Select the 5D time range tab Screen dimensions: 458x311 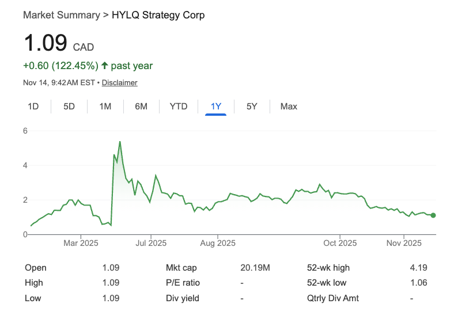[x=69, y=107]
